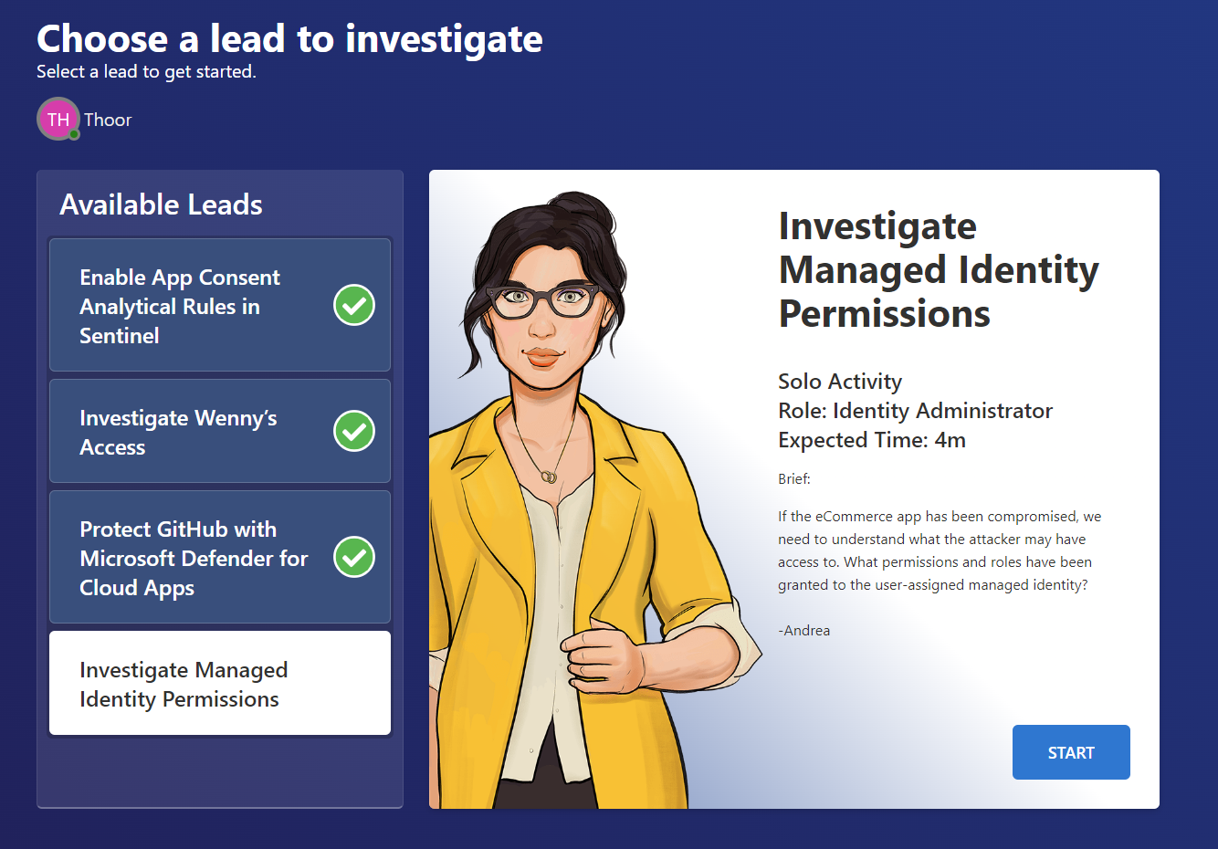Image resolution: width=1218 pixels, height=849 pixels.
Task: Open the 'Enable App Consent Analytical Rules in Sentinel' lead
Action: point(220,305)
